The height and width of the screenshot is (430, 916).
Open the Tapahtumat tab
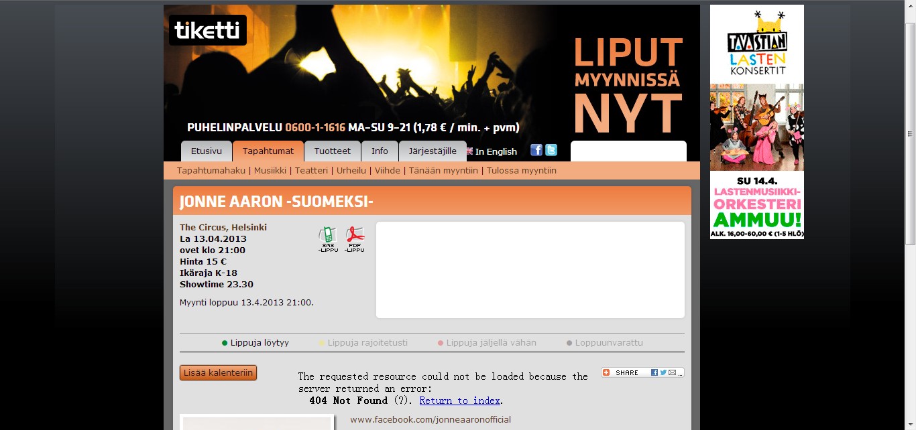coord(268,151)
